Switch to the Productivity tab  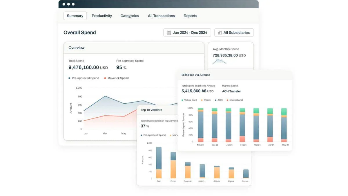click(x=102, y=16)
